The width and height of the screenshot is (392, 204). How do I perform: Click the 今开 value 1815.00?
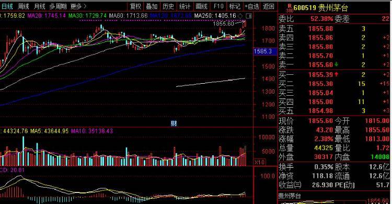377,121
